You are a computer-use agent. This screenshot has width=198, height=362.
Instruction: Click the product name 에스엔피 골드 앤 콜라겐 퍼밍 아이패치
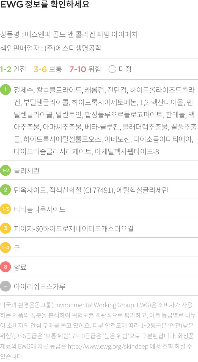tap(81, 35)
